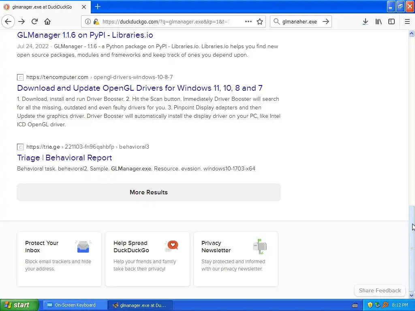Click the scrollbar down arrow
This screenshot has height=311, width=415.
411,295
